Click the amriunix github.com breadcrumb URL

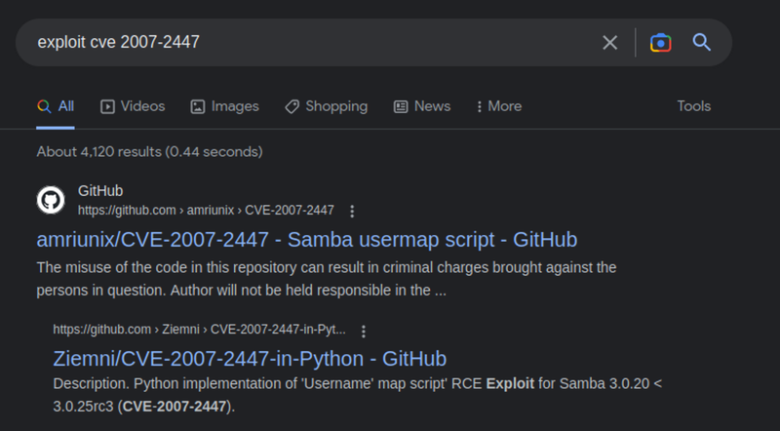206,211
